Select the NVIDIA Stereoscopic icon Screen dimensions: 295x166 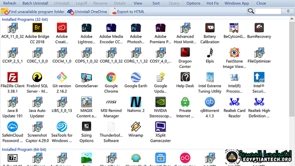[x=160, y=102]
